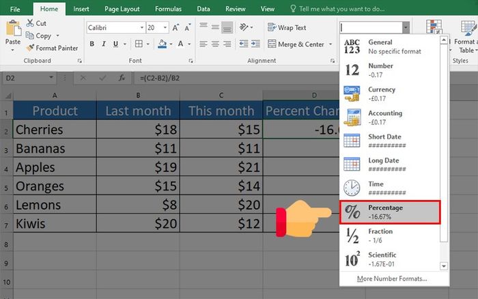
Task: Open More Number Formats link
Action: pos(392,279)
